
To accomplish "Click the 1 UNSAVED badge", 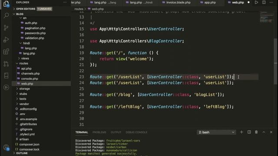I will click(44, 9).
